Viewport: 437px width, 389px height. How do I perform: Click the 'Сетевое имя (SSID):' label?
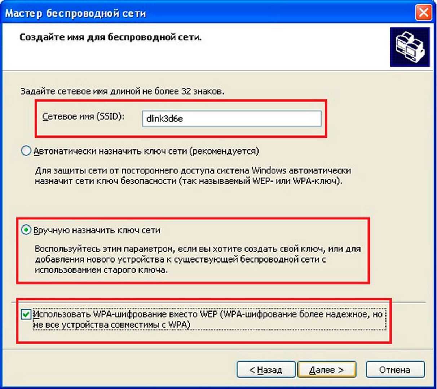coord(83,116)
